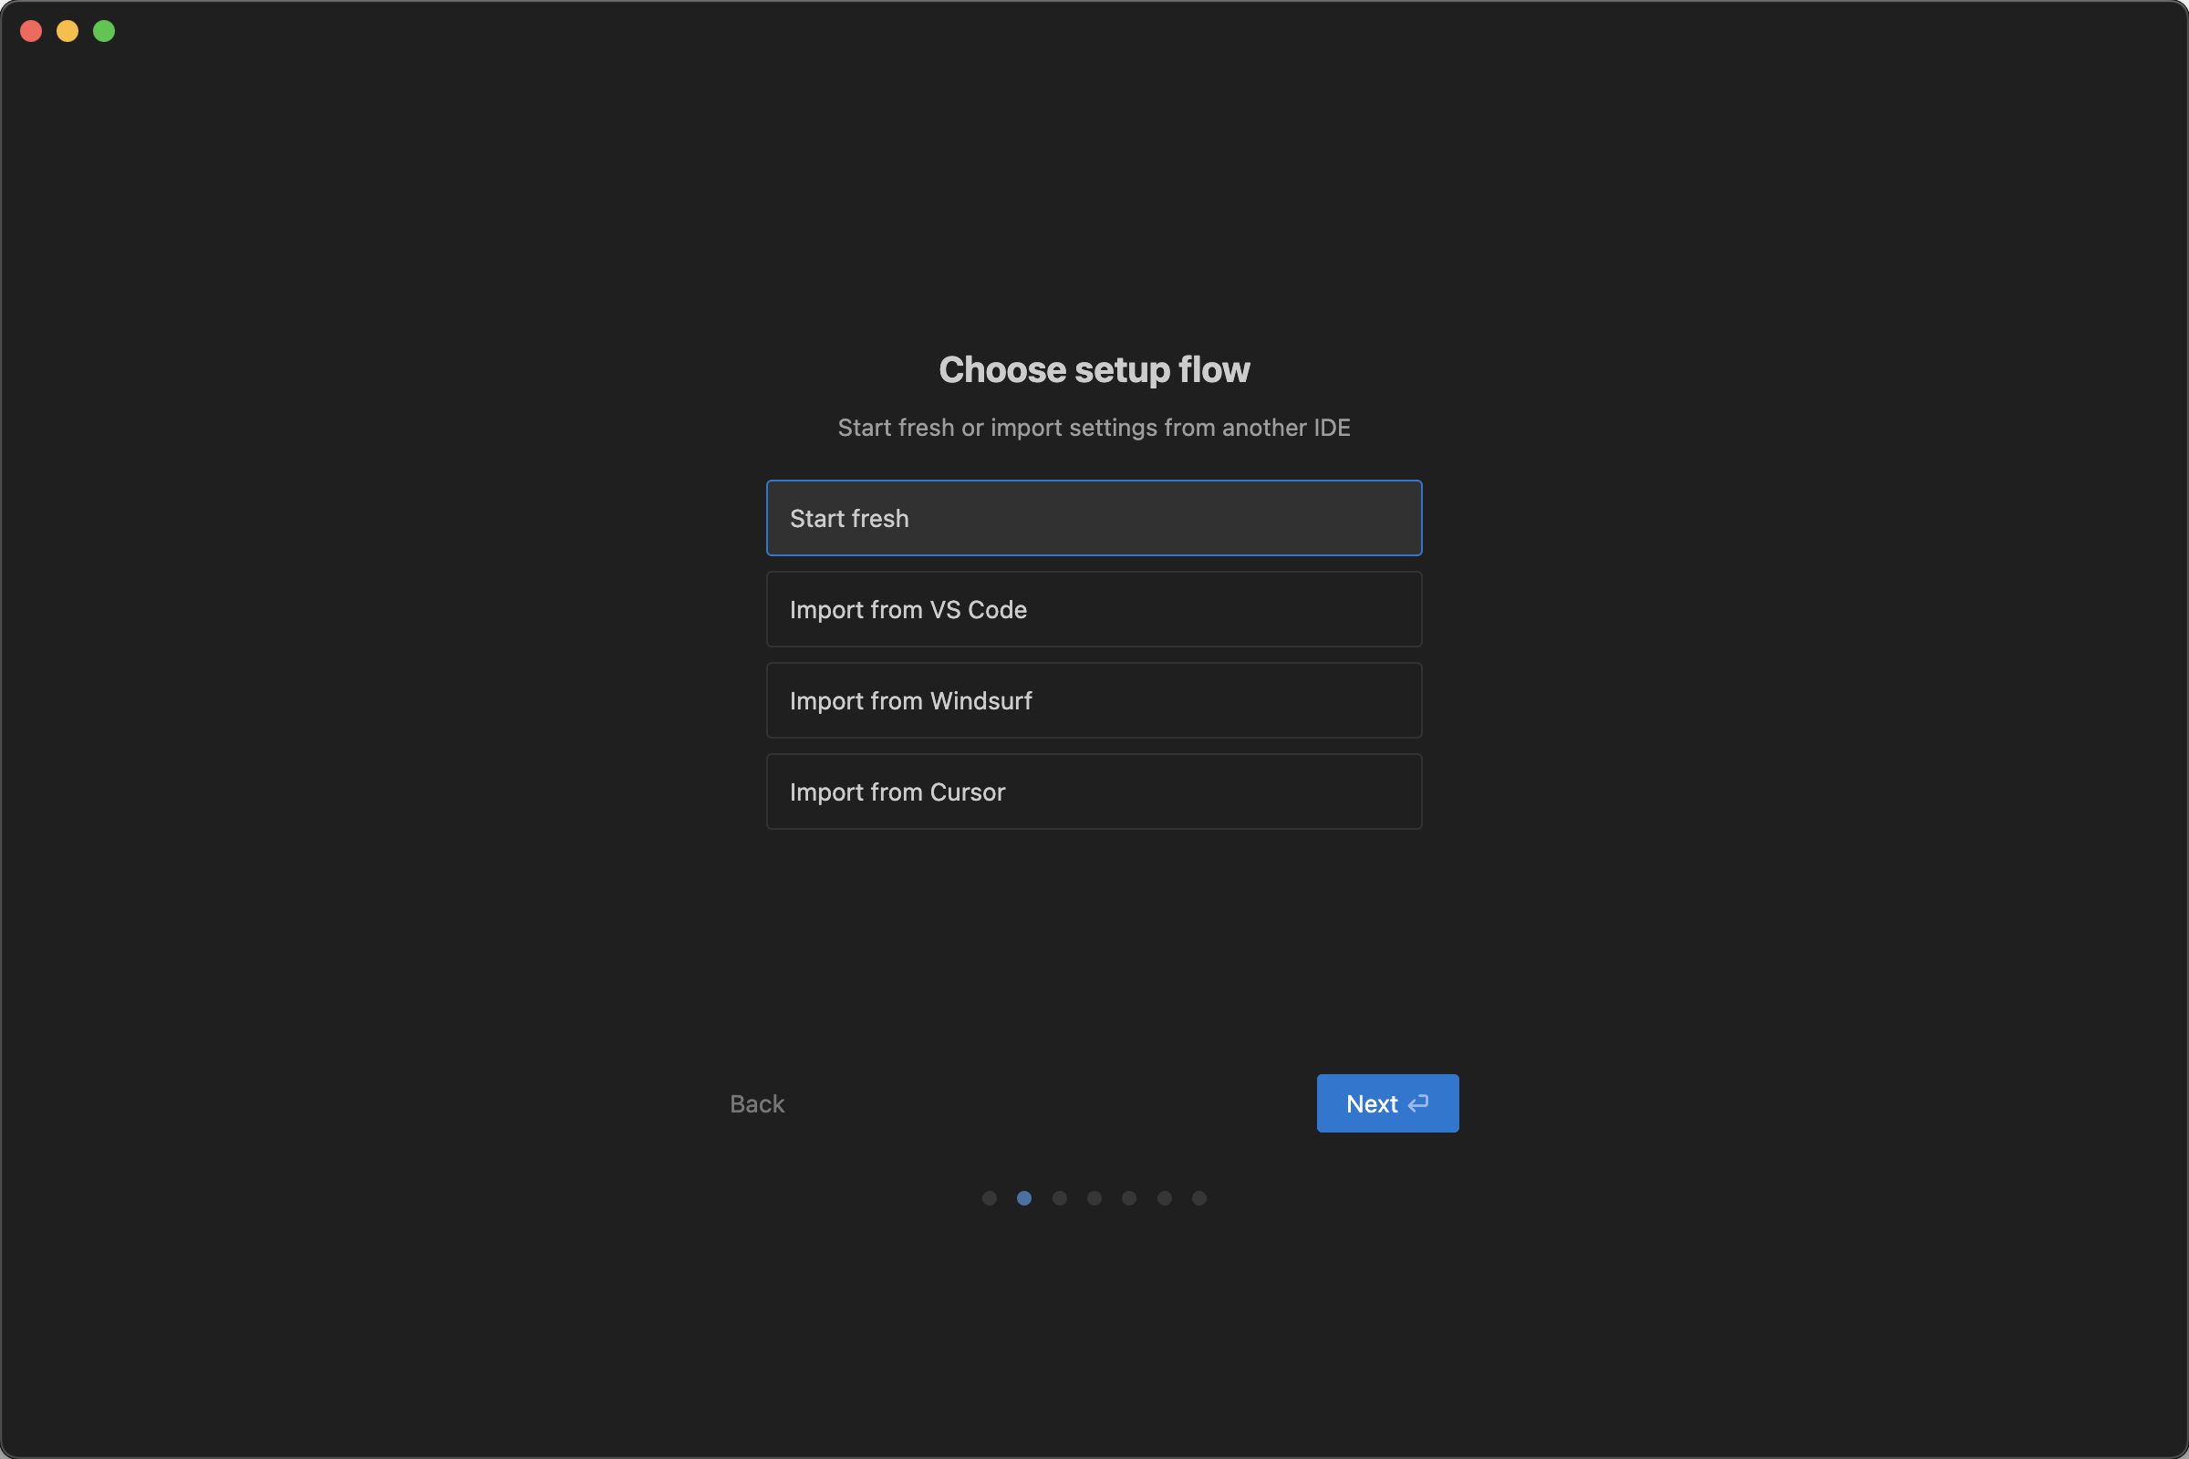Select Import from Cursor
Image resolution: width=2189 pixels, height=1459 pixels.
pos(1094,792)
